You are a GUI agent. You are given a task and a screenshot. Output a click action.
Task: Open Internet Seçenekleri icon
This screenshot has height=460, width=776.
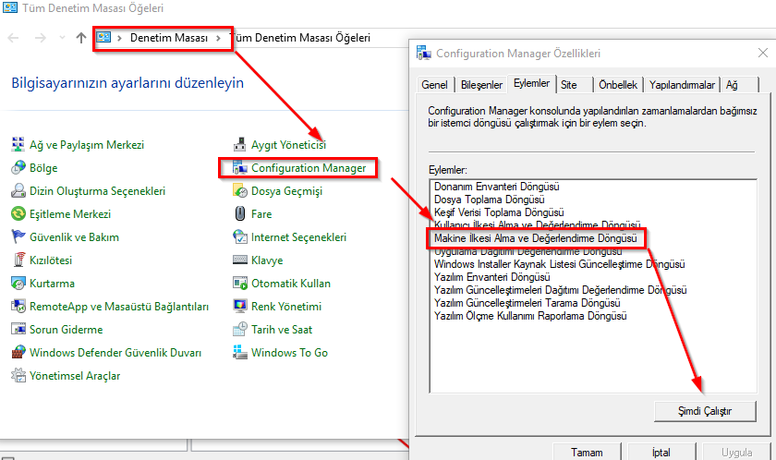pos(240,237)
